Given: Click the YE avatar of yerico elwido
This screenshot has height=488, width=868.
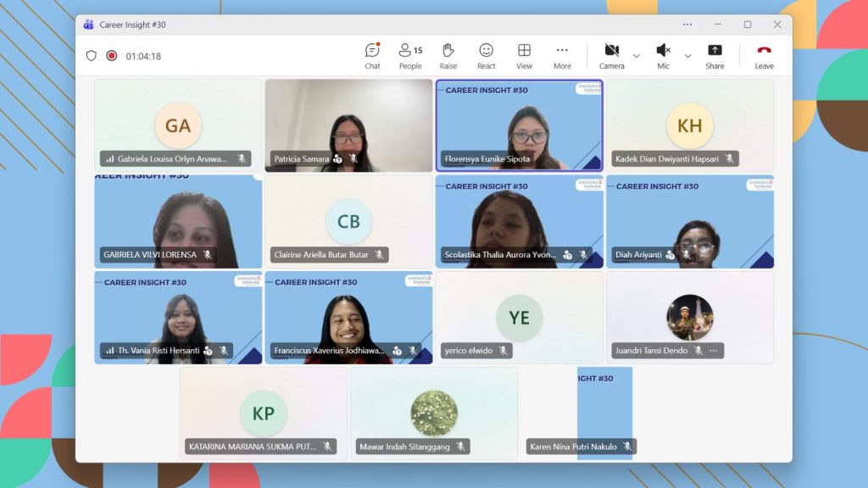Looking at the screenshot, I should [x=520, y=318].
